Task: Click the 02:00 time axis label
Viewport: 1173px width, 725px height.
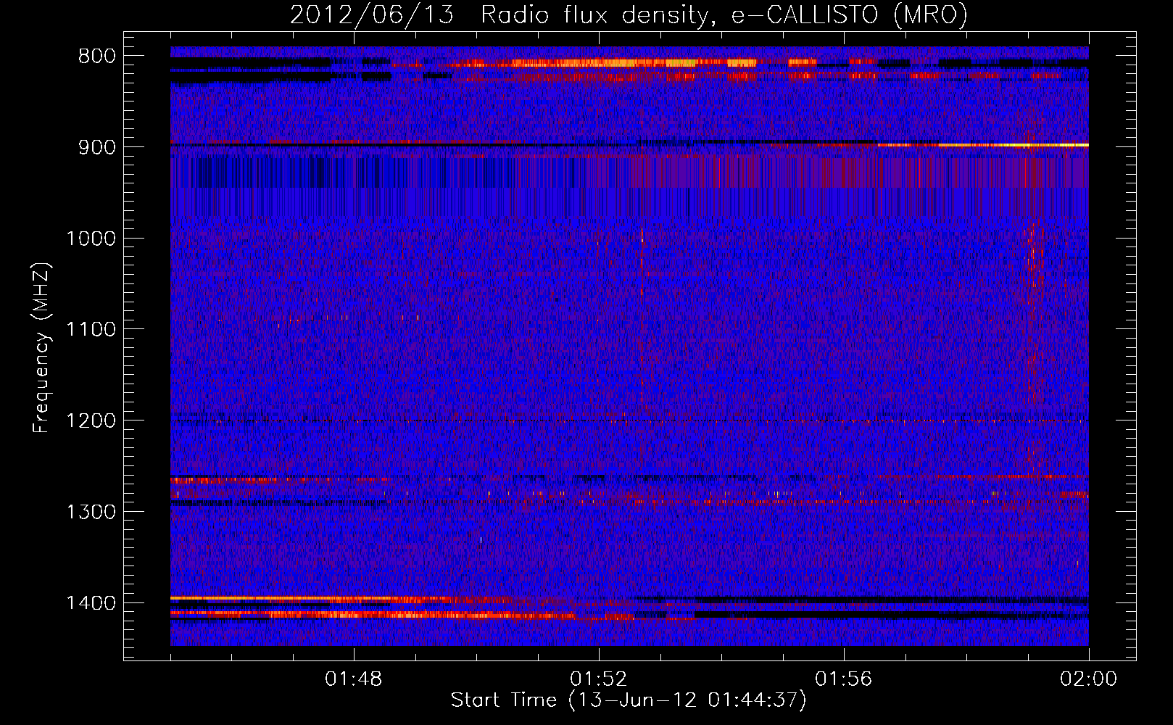Action: [1089, 679]
